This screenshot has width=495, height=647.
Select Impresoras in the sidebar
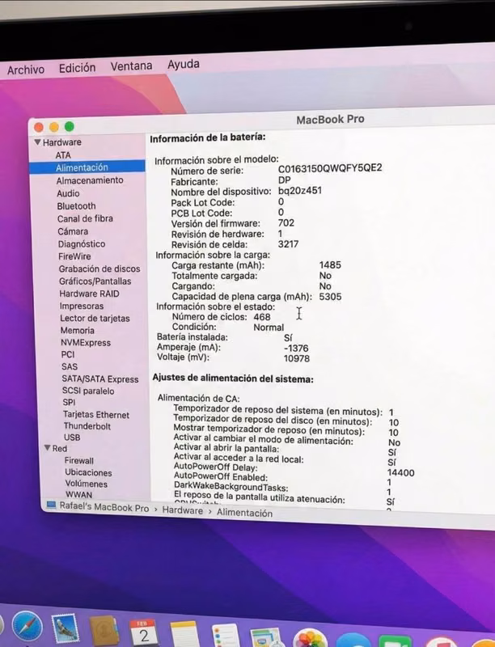coord(82,307)
